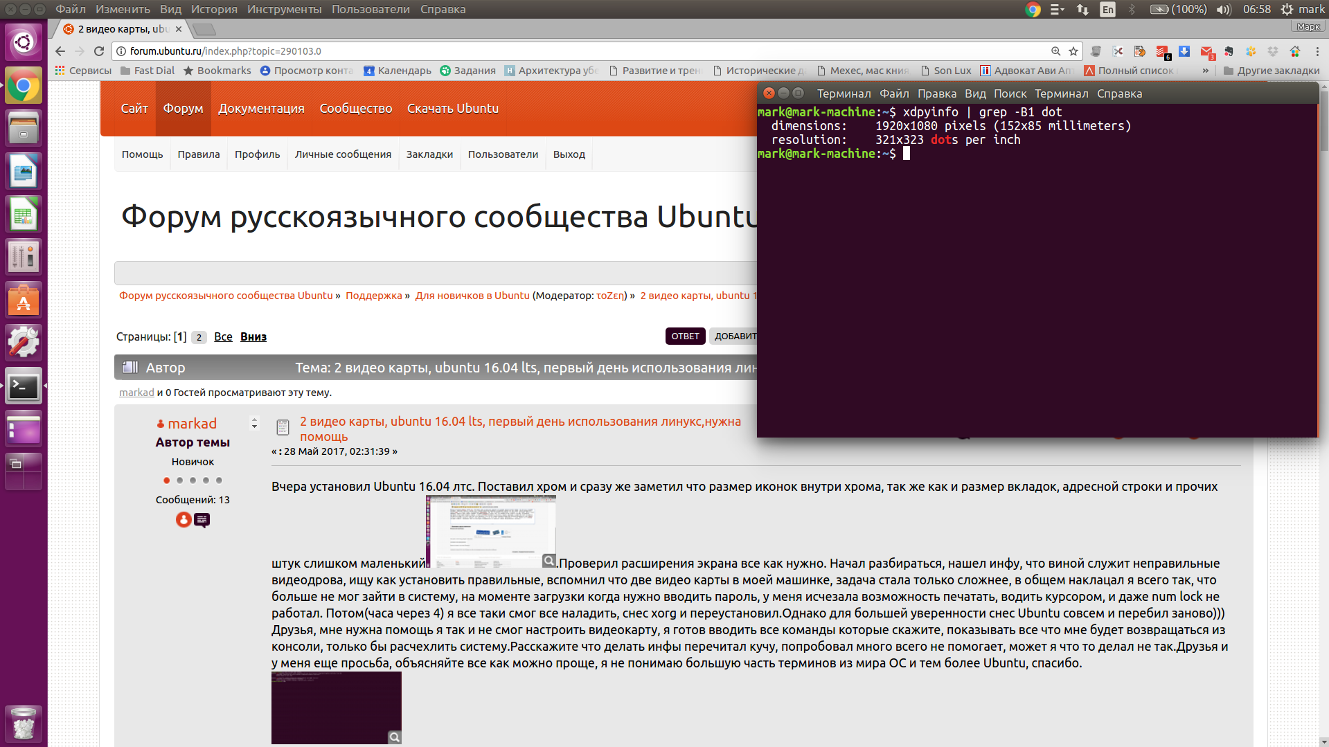
Task: Open the Todoist extension icon
Action: point(1162,52)
